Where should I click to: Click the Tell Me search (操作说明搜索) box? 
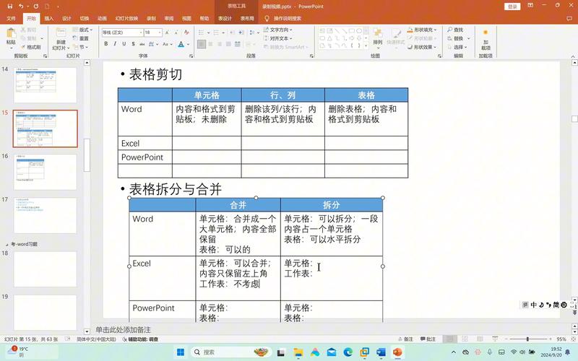283,18
